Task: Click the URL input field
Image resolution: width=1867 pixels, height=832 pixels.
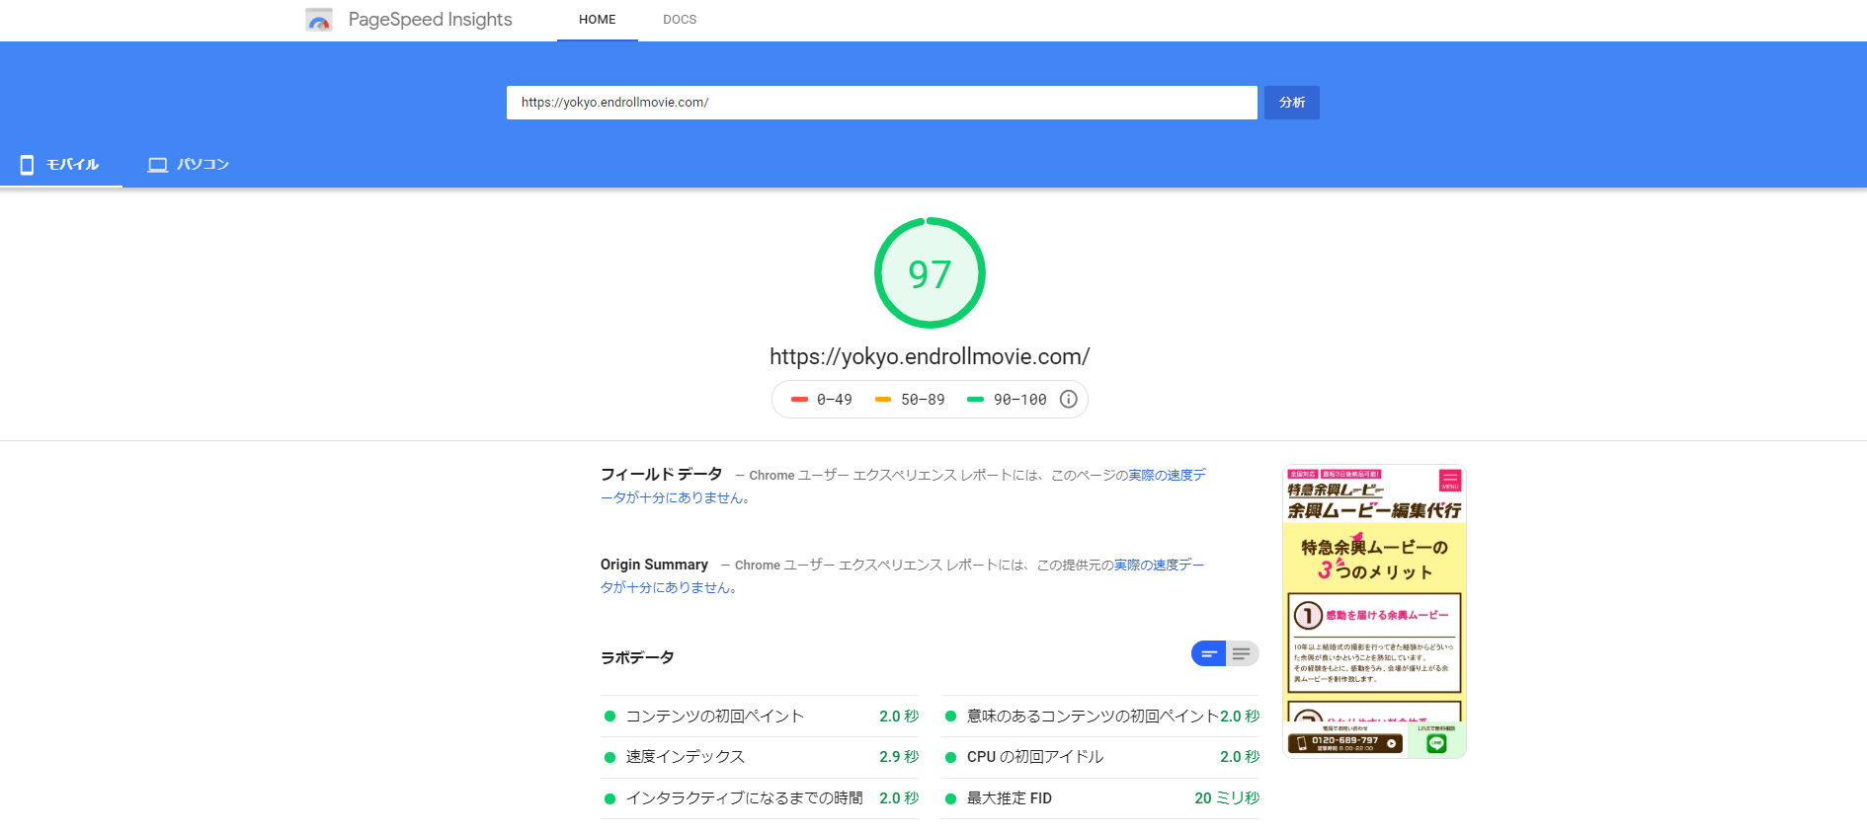Action: (881, 103)
